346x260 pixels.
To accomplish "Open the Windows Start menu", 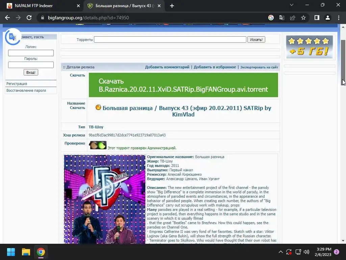I will point(11,252).
